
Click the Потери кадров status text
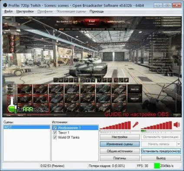tap(107, 166)
